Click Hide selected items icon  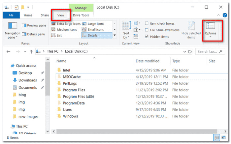(191, 26)
